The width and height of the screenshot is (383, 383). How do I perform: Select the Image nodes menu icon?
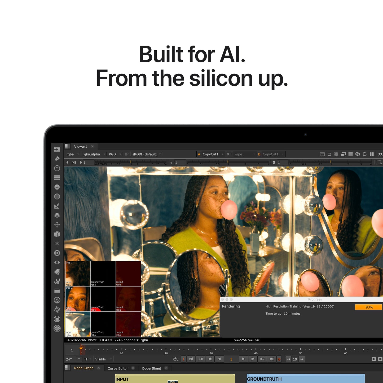57,149
